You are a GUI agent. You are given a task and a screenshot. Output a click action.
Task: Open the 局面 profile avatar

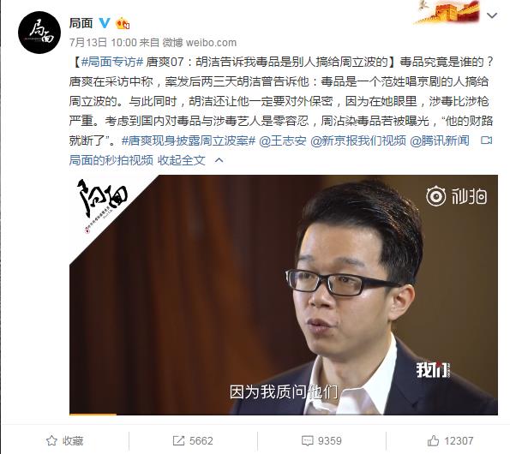tap(39, 33)
